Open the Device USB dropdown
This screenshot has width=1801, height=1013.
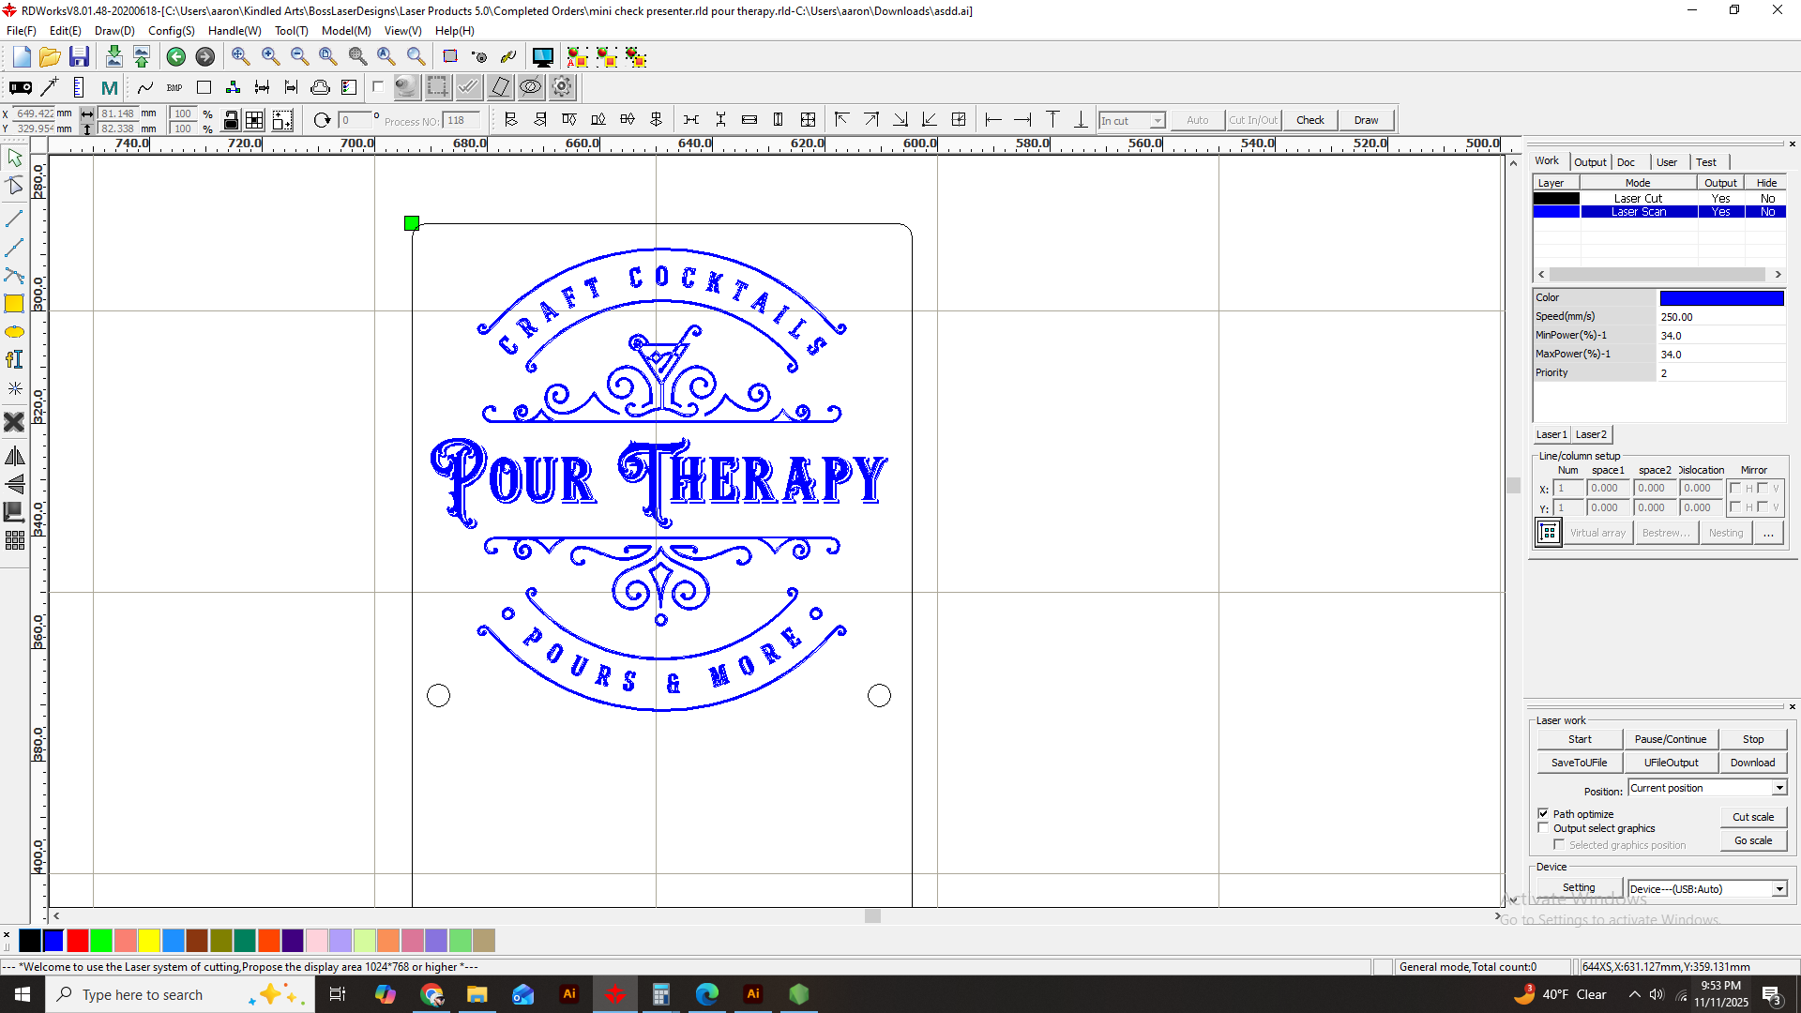(1779, 889)
